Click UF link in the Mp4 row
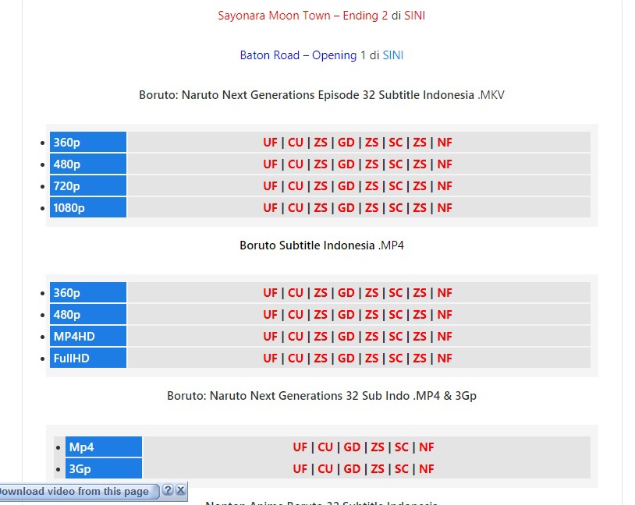The width and height of the screenshot is (635, 505). tap(300, 447)
